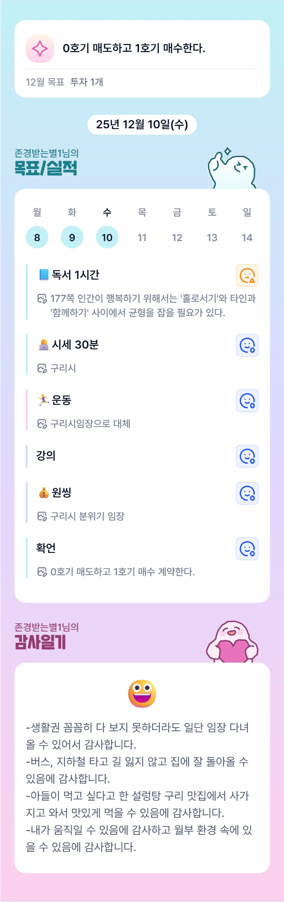
Task: Tap the orange face status icon for 독서 1시간
Action: click(x=247, y=275)
